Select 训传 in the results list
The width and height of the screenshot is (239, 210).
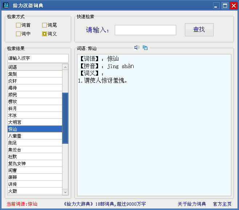click(35, 184)
